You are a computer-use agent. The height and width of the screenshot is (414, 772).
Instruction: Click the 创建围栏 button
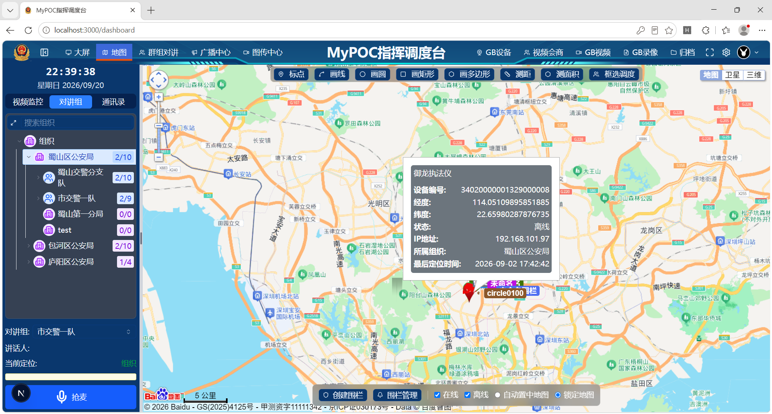point(343,395)
